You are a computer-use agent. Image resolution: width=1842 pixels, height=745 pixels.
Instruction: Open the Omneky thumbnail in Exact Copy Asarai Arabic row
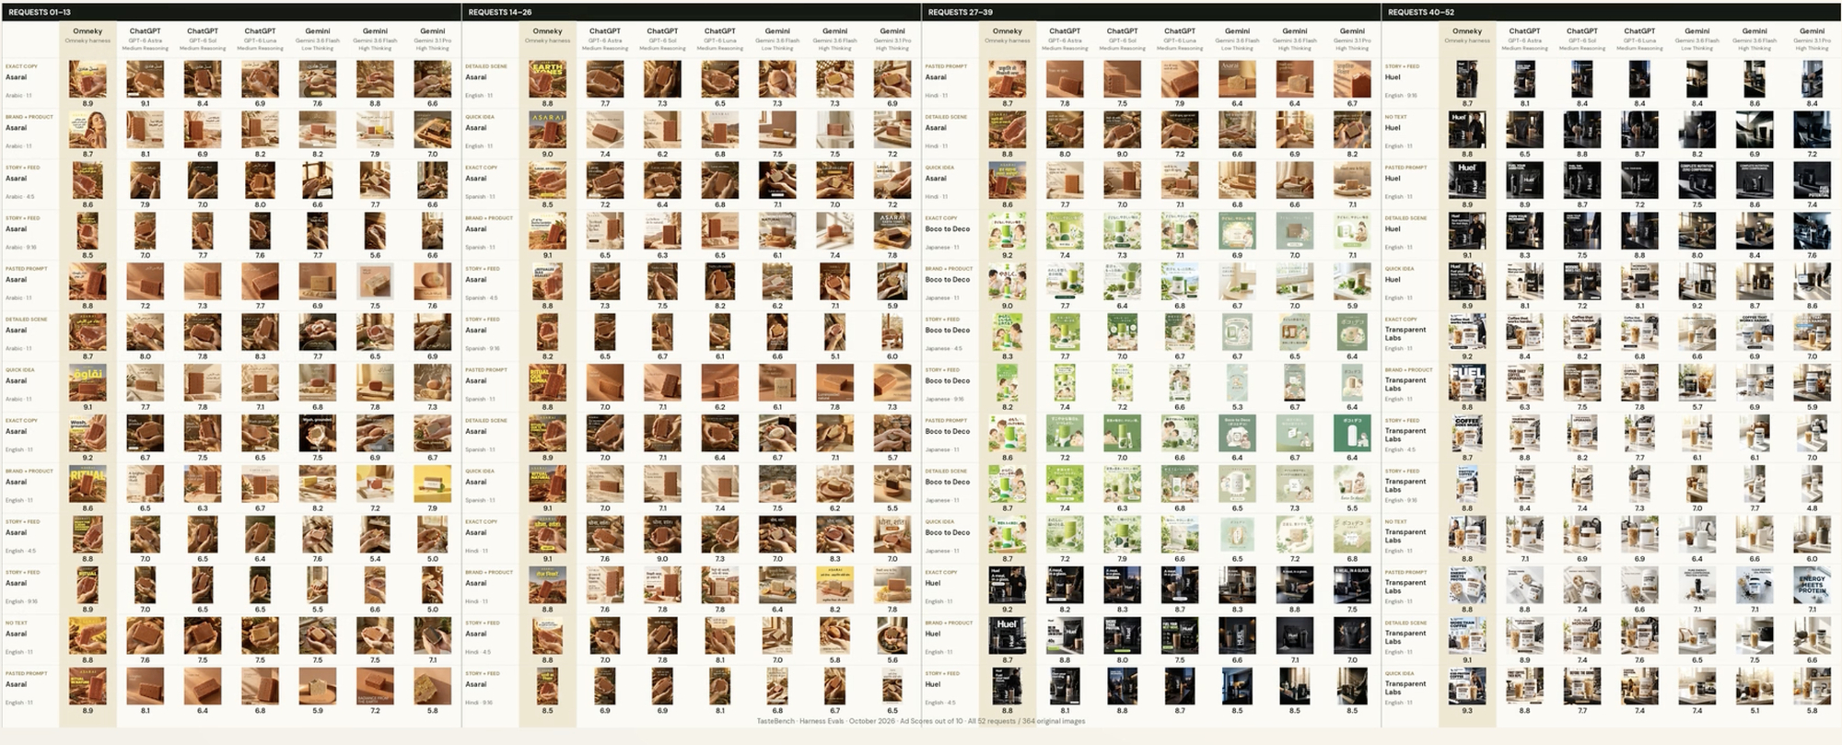87,80
